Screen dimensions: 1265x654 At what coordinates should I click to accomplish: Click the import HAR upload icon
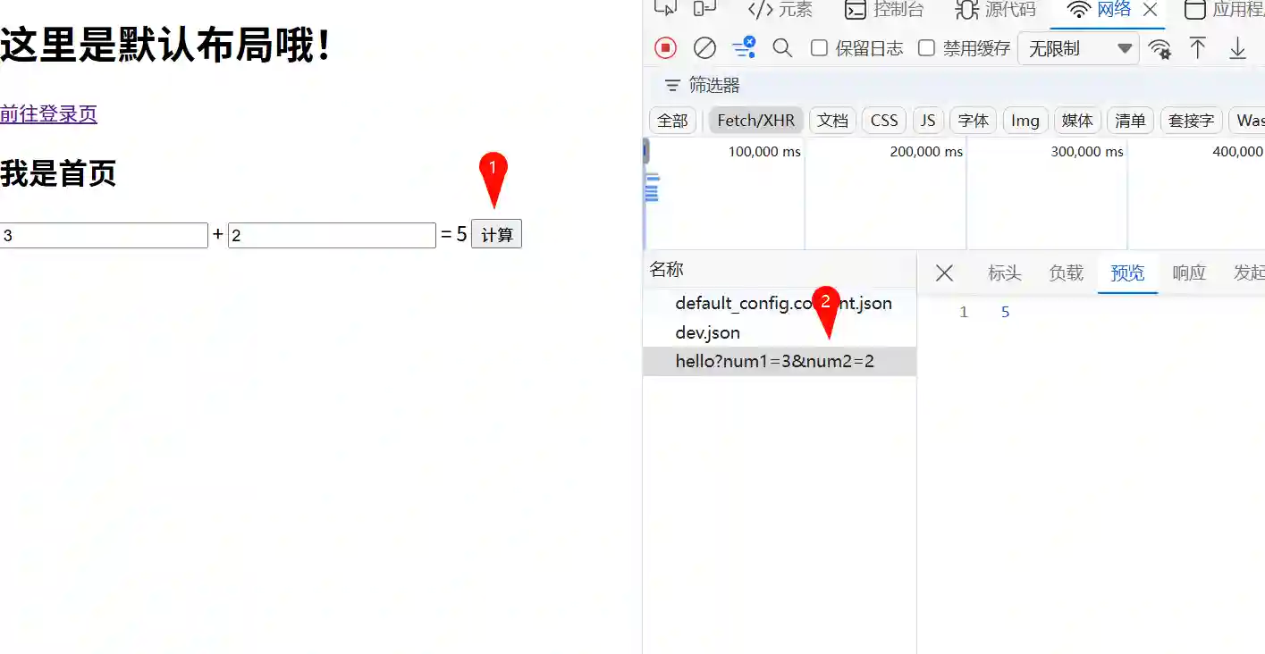click(1198, 48)
